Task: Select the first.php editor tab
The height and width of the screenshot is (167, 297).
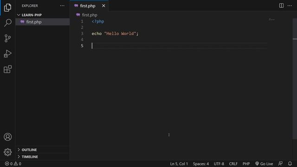Action: tap(89, 6)
